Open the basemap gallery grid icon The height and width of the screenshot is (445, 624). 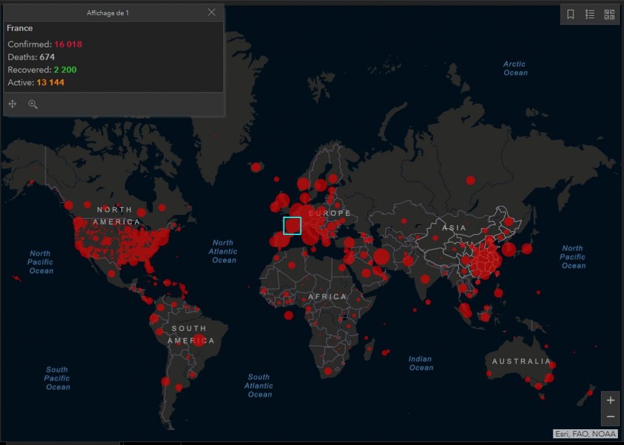coord(609,15)
